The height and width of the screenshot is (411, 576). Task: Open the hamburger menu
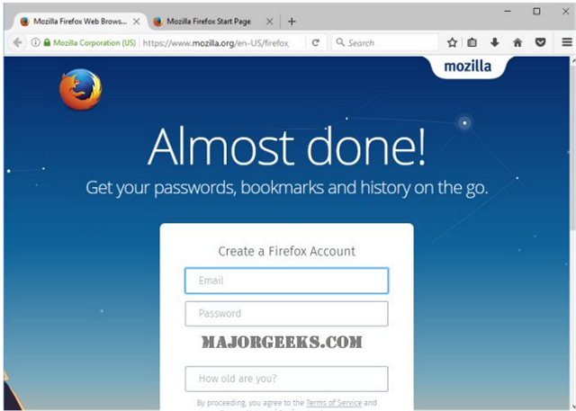(x=567, y=42)
